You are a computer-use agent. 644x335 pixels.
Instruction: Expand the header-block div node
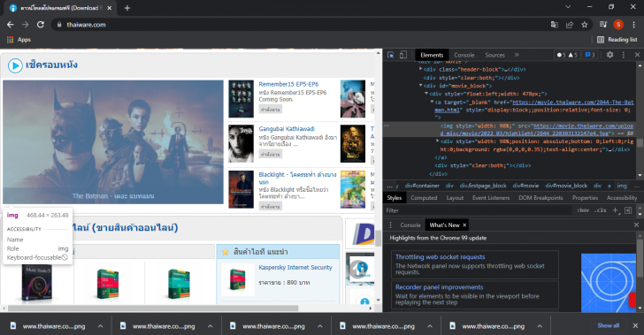[420, 69]
